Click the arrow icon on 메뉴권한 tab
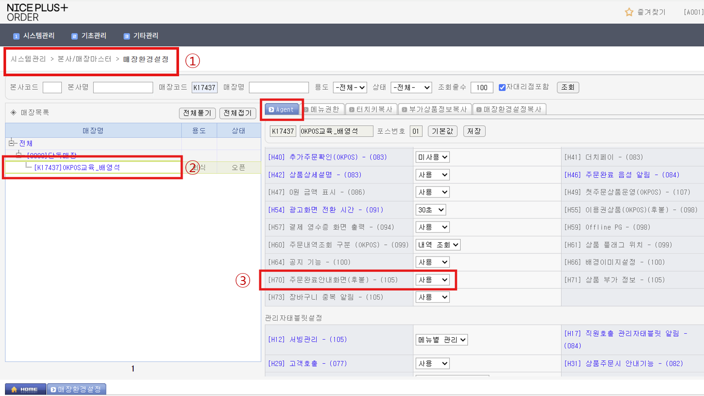Image resolution: width=704 pixels, height=396 pixels. click(x=306, y=109)
